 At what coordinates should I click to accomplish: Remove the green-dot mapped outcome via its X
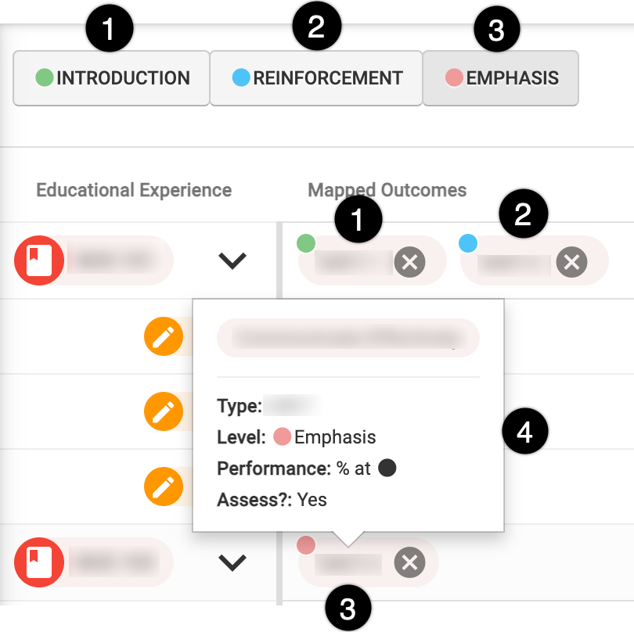pyautogui.click(x=409, y=262)
